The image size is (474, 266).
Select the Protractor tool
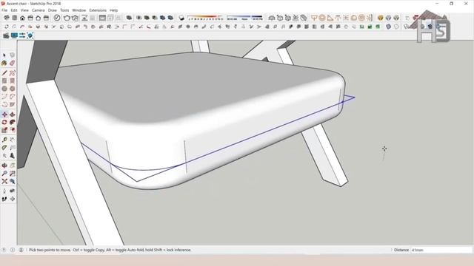tap(4, 148)
